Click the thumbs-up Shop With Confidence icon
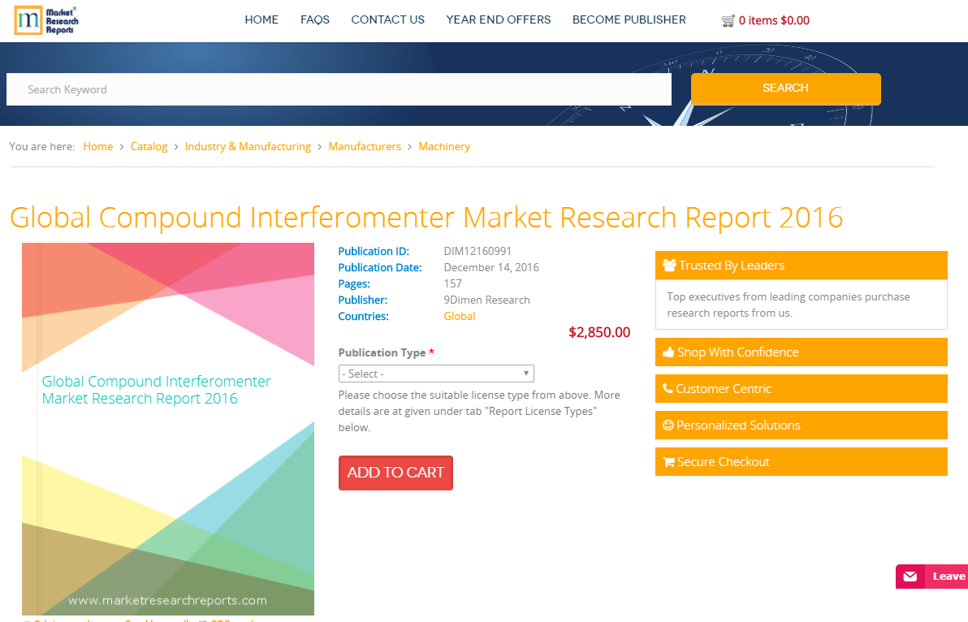 click(x=668, y=352)
